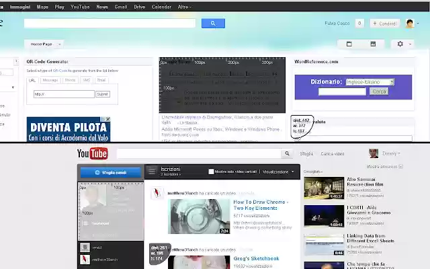This screenshot has width=430, height=269.
Task: Open Gmail in the top bar
Action: click(121, 7)
